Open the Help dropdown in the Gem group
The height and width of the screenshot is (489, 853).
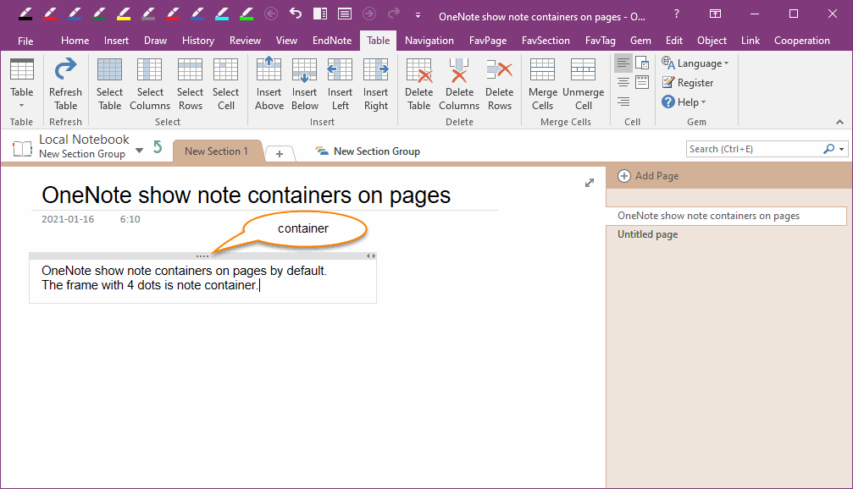click(684, 102)
